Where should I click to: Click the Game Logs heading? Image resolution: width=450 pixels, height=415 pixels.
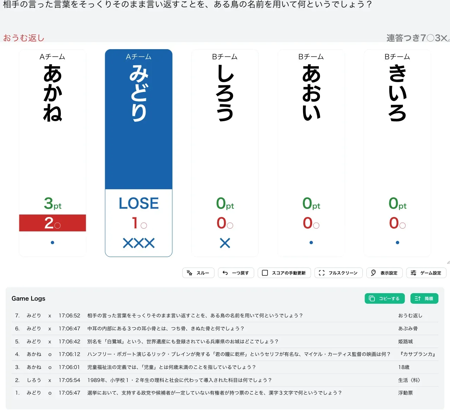(x=28, y=298)
